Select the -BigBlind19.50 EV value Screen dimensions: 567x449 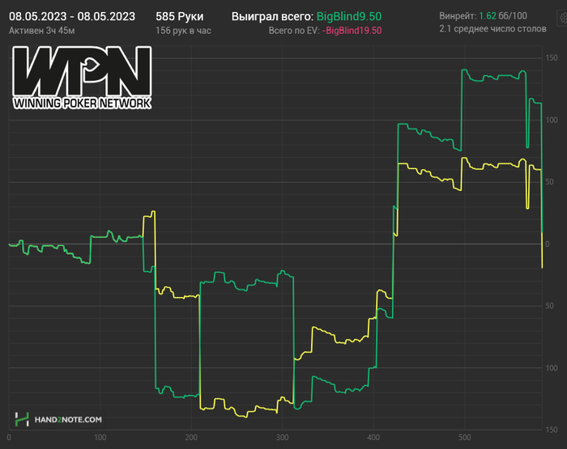[352, 31]
